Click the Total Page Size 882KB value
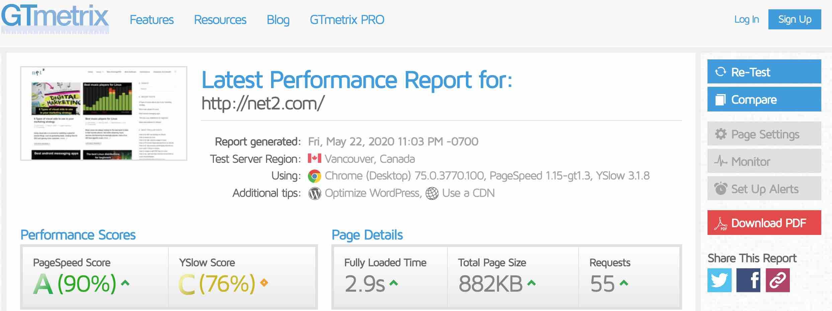This screenshot has width=832, height=311. click(x=491, y=284)
